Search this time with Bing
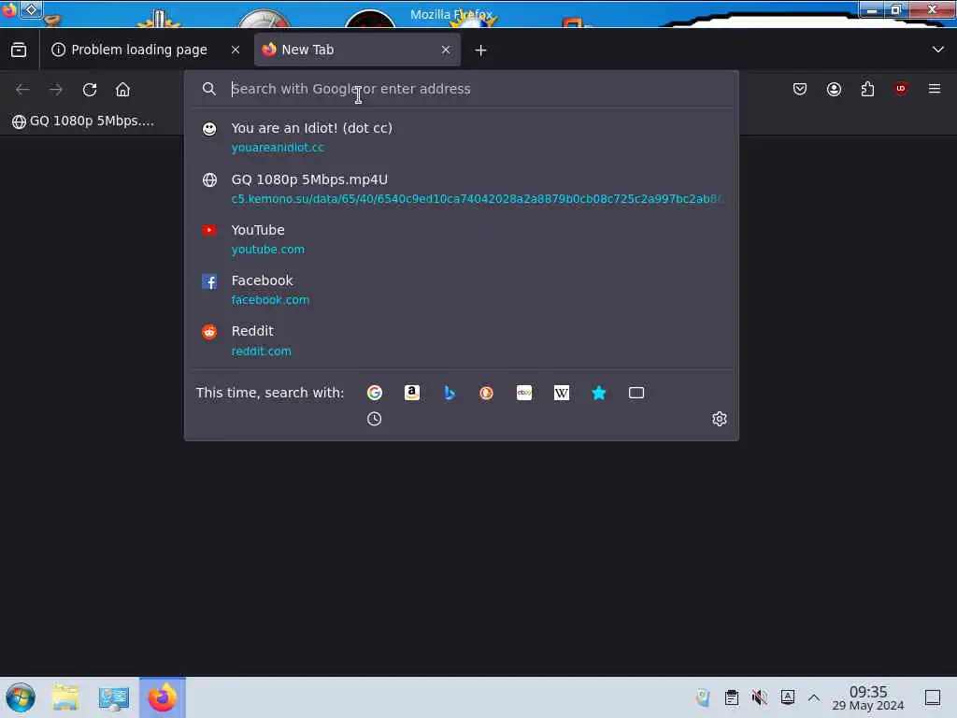The height and width of the screenshot is (718, 957). coord(450,393)
